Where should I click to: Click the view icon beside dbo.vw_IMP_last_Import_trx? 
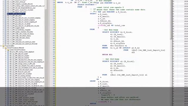coord(5,14)
